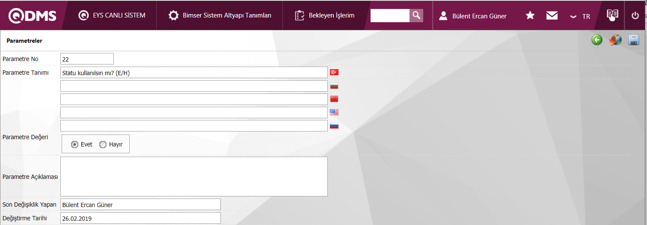The width and height of the screenshot is (647, 225).
Task: Open Bimser Sistem Altyapı Tanımları menu
Action: point(220,16)
